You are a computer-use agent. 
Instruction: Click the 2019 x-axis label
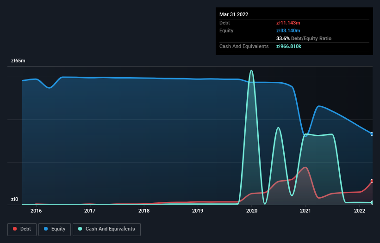pos(198,211)
